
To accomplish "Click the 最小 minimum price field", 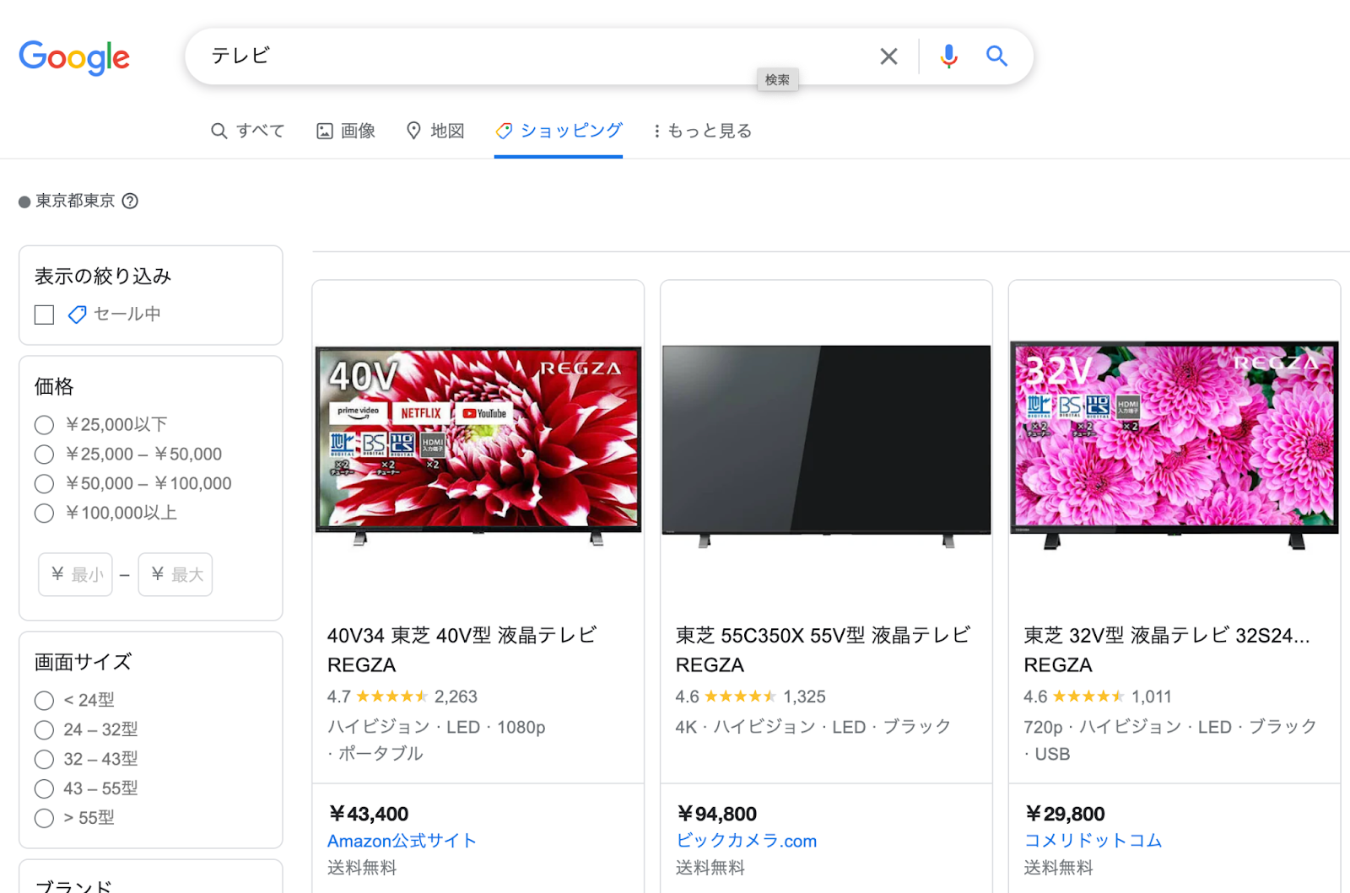I will (x=75, y=574).
